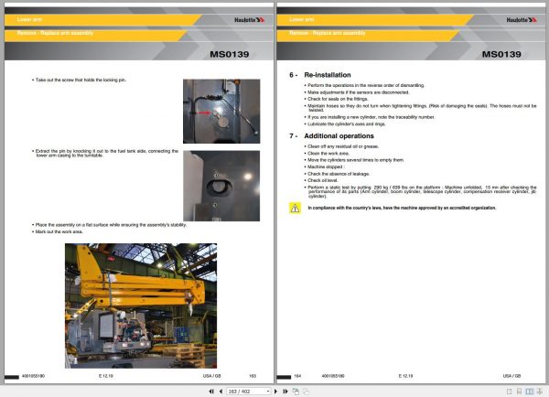Click the compliance warning sentence text
This screenshot has width=549, height=397.
click(x=402, y=208)
